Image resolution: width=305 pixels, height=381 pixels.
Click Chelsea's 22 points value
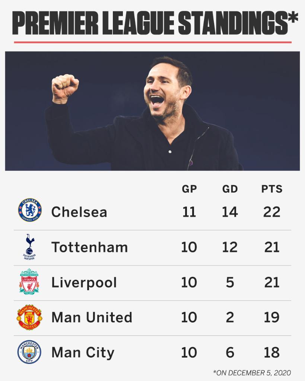[x=271, y=212]
